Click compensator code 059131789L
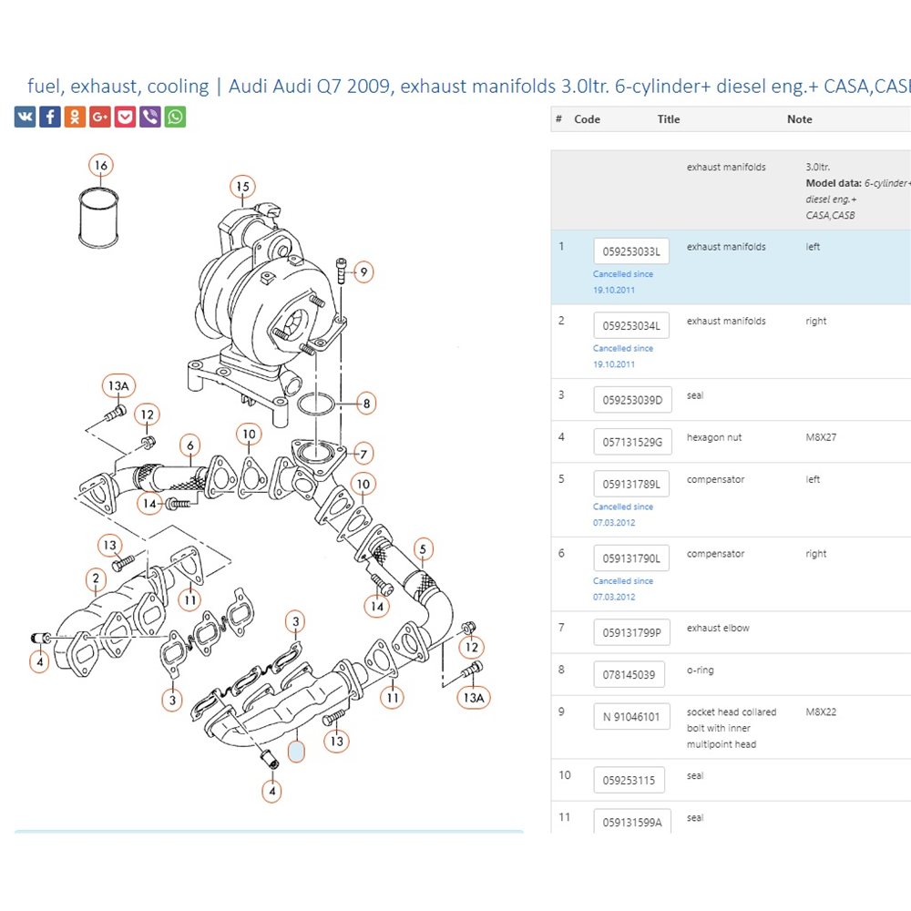 coord(631,484)
